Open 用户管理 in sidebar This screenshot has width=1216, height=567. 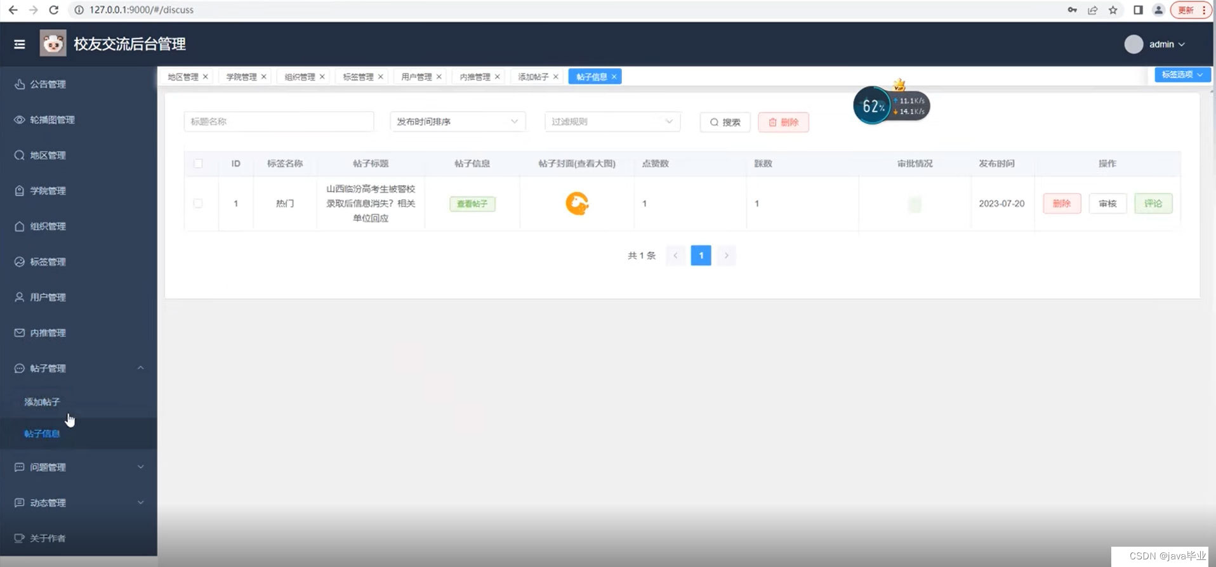79,297
